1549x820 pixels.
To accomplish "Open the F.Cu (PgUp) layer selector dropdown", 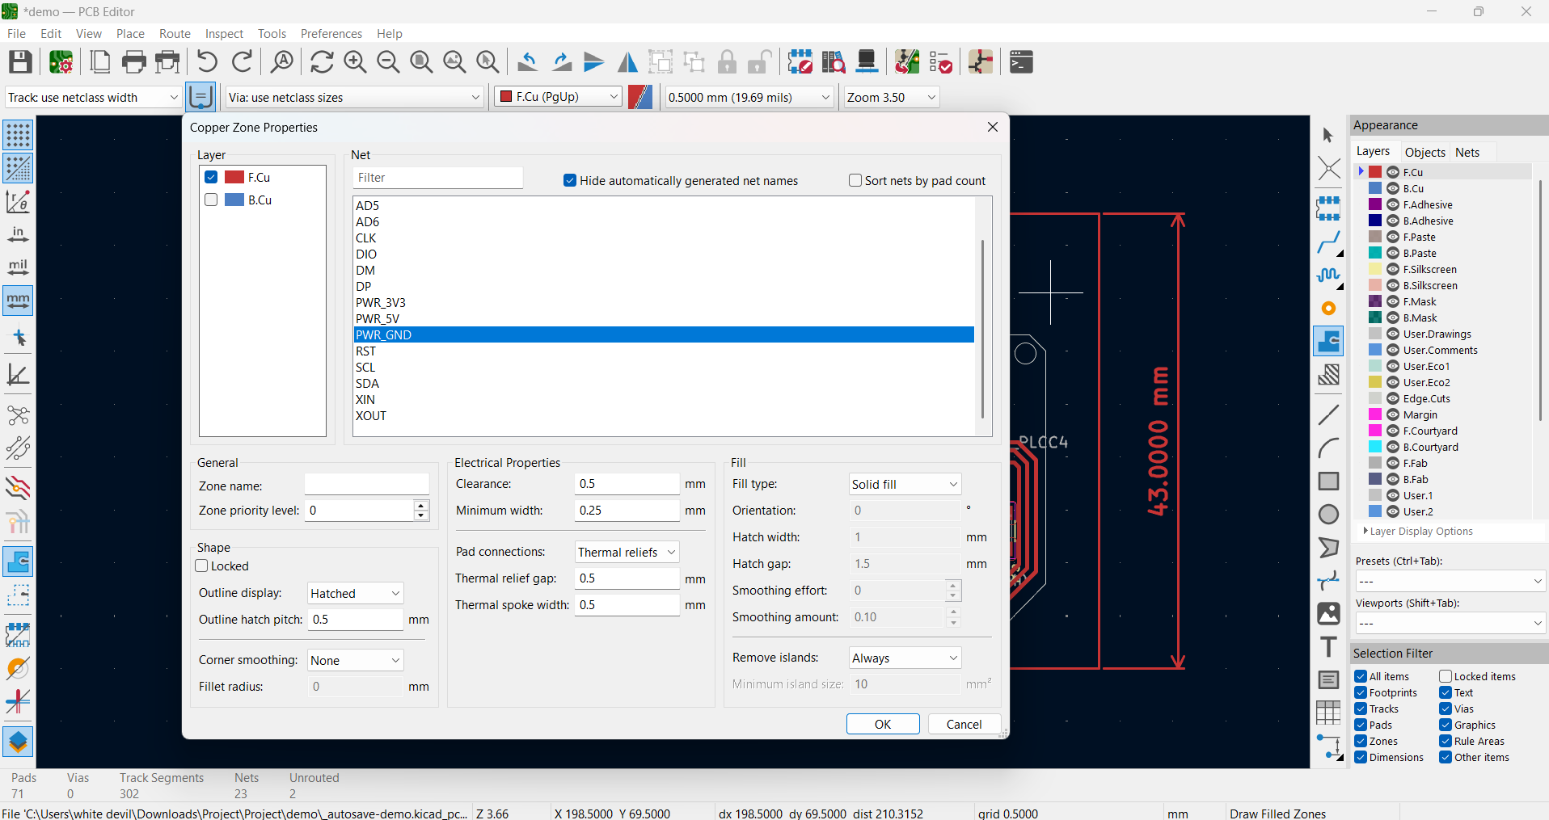I will click(x=558, y=97).
